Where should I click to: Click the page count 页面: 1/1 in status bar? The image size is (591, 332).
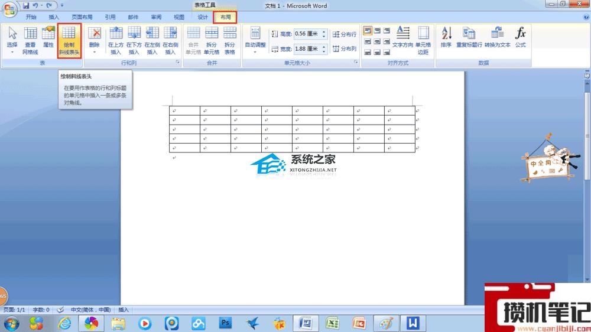14,310
